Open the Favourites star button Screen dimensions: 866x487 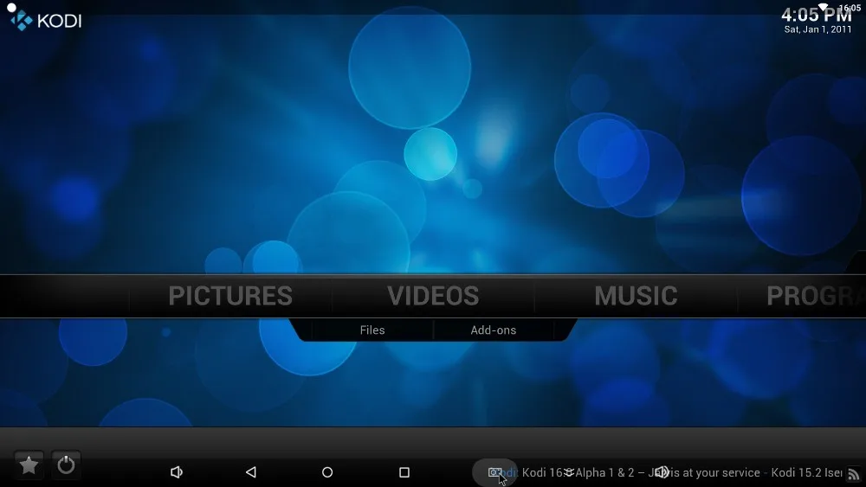[29, 465]
